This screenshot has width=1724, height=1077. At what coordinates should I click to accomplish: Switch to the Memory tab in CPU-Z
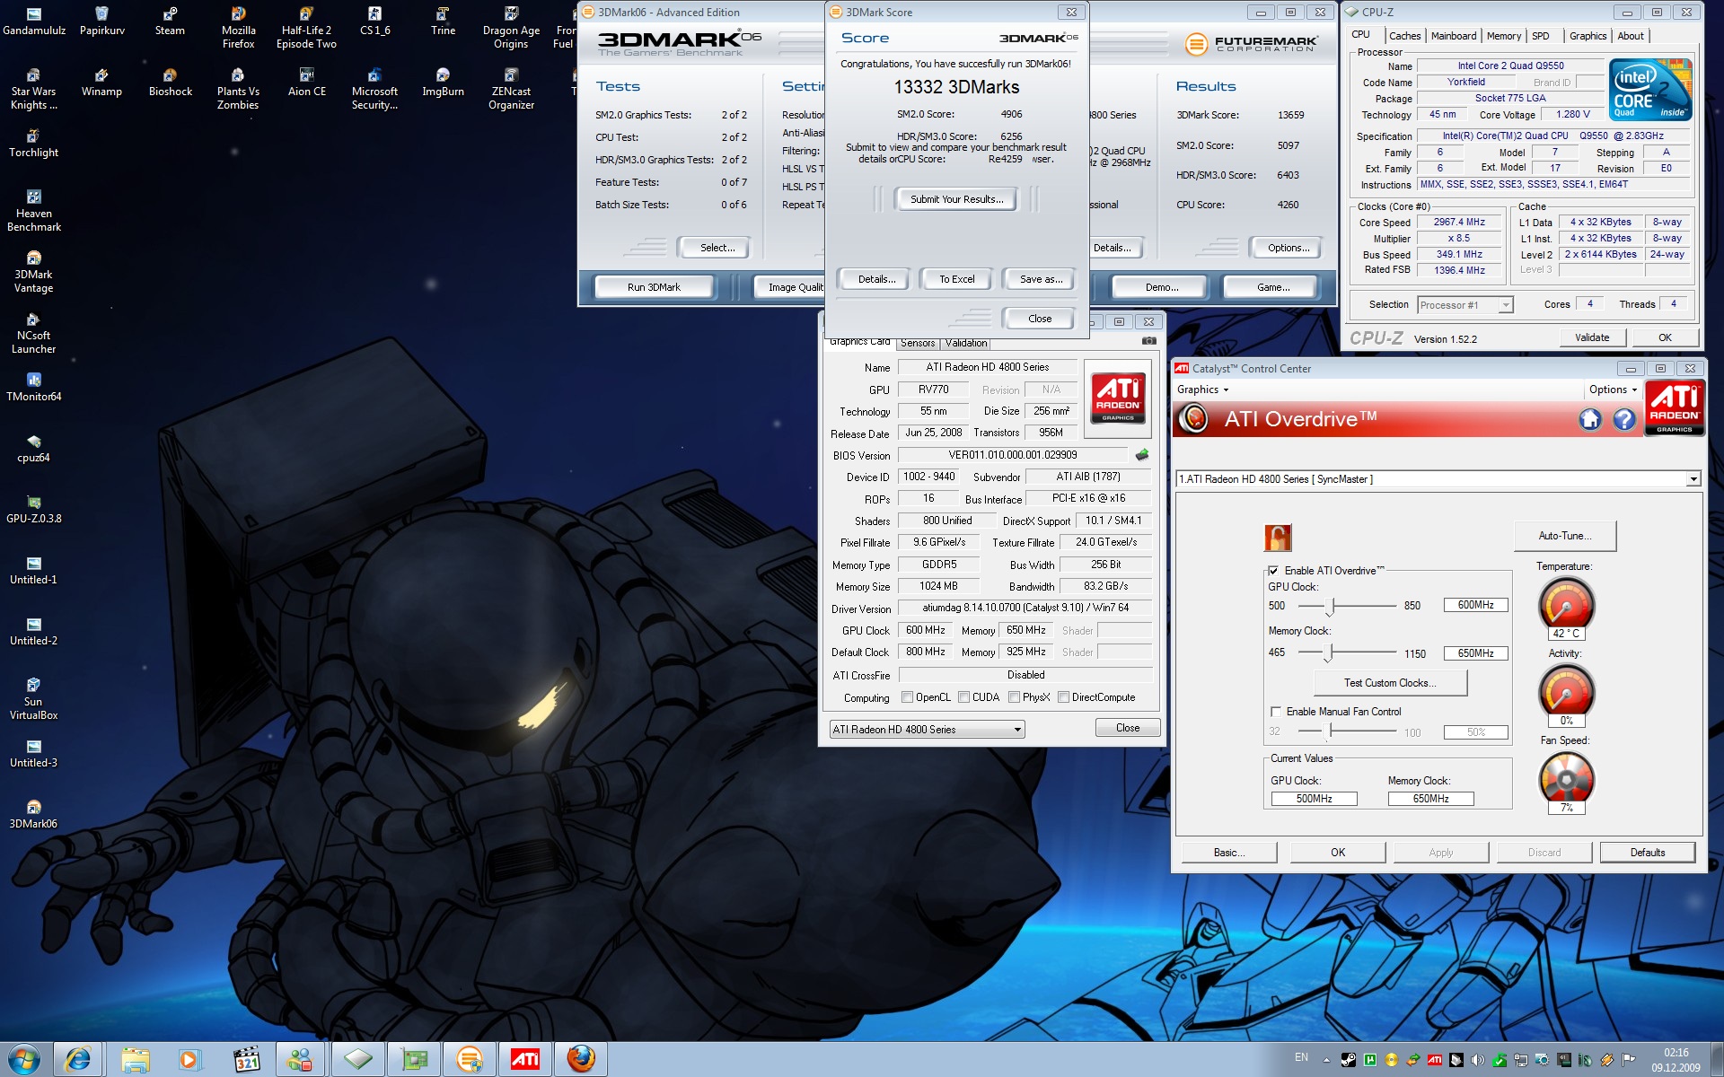(1503, 36)
